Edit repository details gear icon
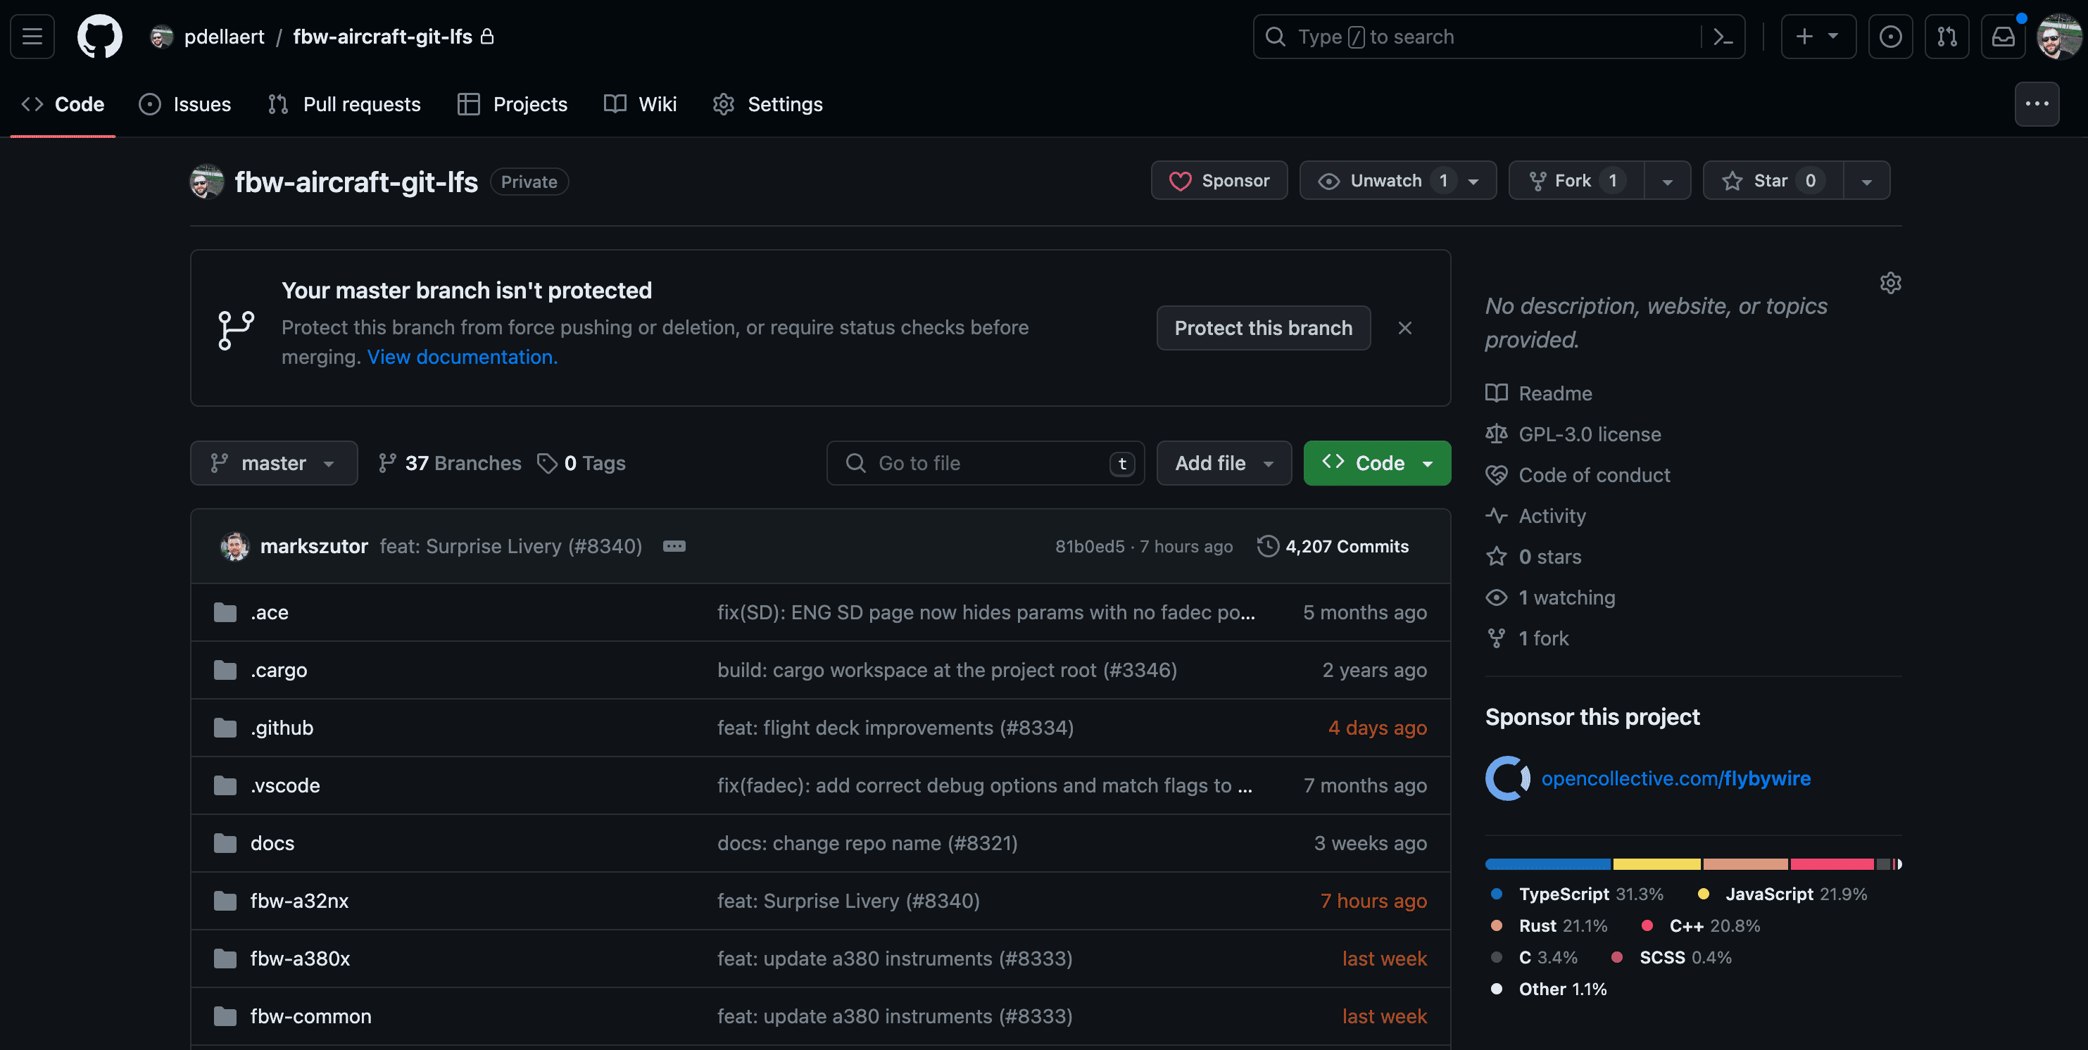This screenshot has height=1050, width=2088. click(x=1889, y=283)
